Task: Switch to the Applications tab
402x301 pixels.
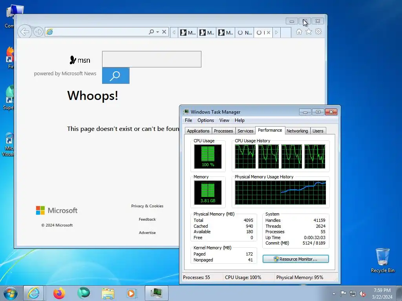Action: click(x=198, y=131)
